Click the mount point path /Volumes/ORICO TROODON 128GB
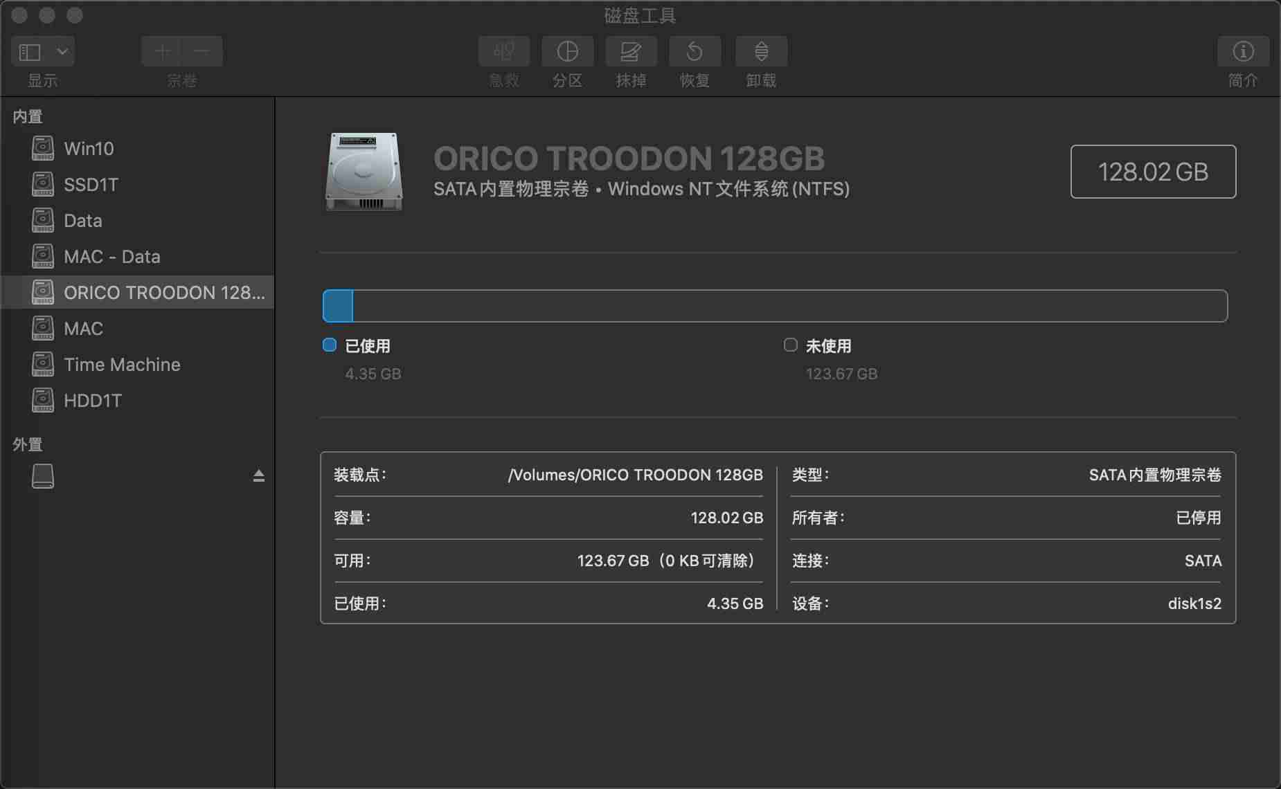The height and width of the screenshot is (789, 1281). tap(635, 475)
